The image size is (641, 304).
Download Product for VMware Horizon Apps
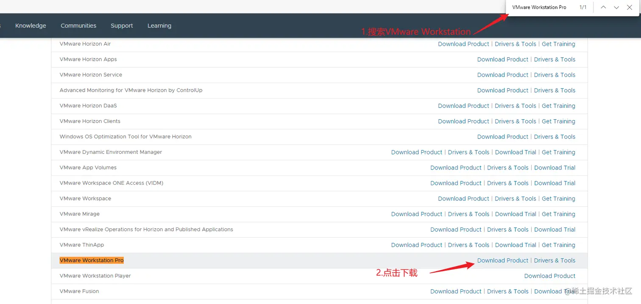(x=503, y=60)
